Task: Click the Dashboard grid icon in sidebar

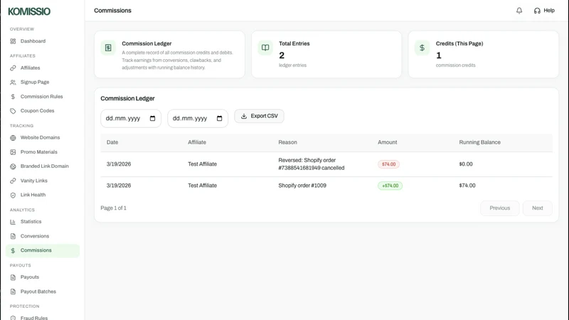Action: [x=13, y=41]
